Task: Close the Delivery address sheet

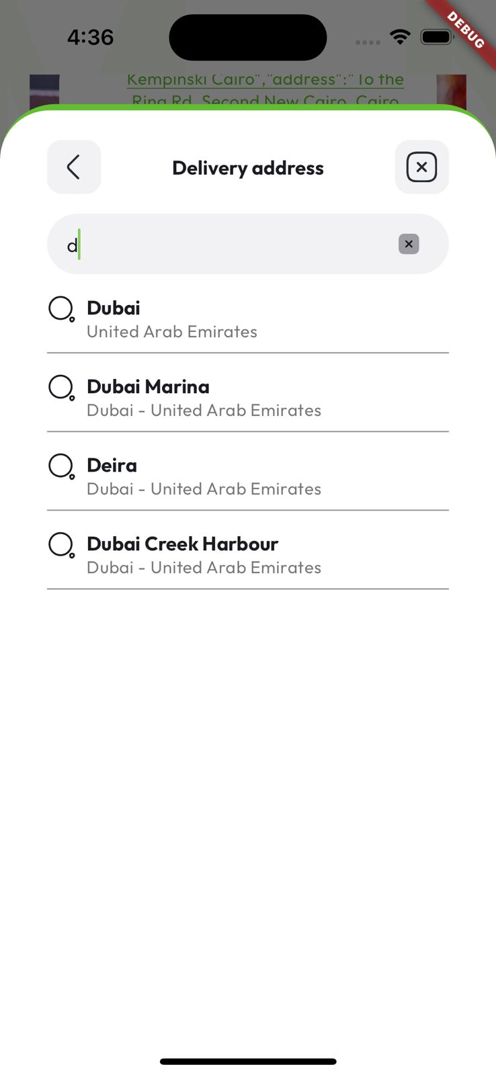Action: click(421, 167)
